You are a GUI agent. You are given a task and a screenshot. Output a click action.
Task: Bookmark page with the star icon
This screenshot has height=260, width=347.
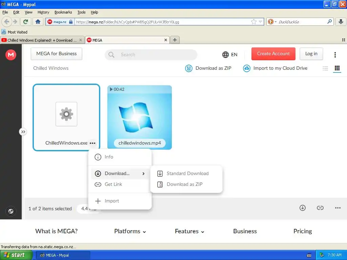(x=253, y=22)
